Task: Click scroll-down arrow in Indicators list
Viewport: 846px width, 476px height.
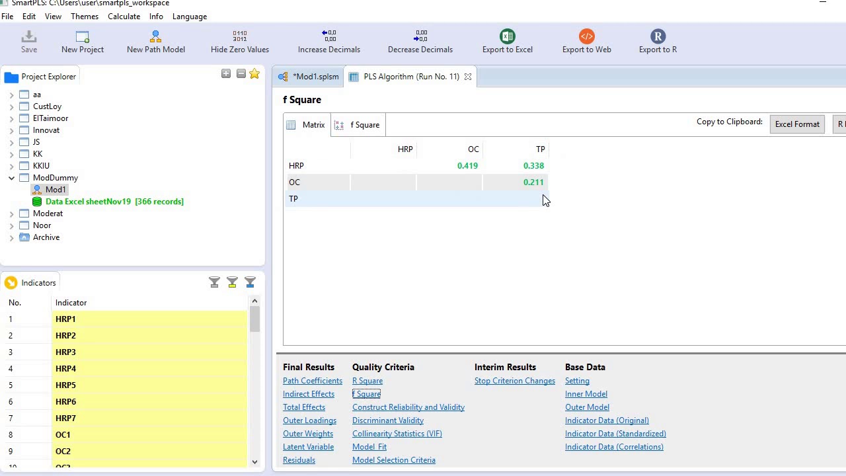Action: click(x=254, y=462)
